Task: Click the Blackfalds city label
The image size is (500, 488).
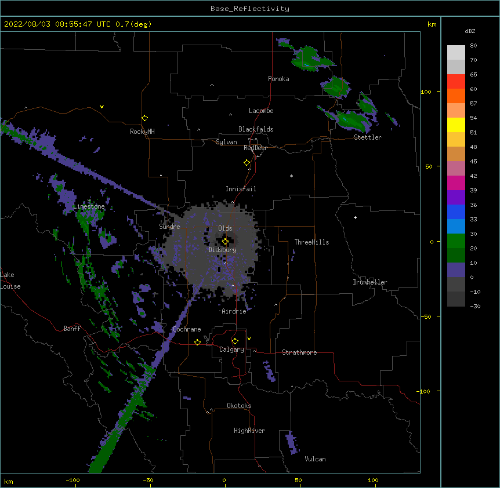Action: click(256, 129)
